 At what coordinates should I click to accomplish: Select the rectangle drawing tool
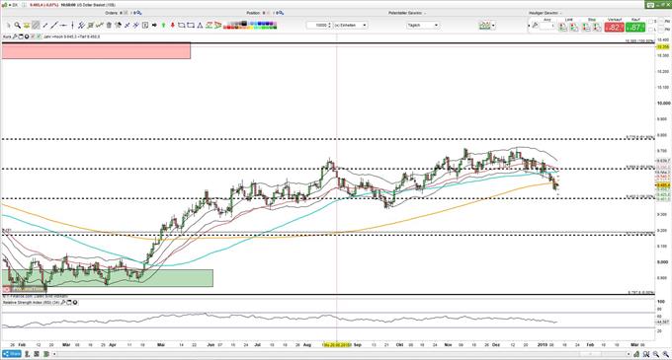coord(191,26)
